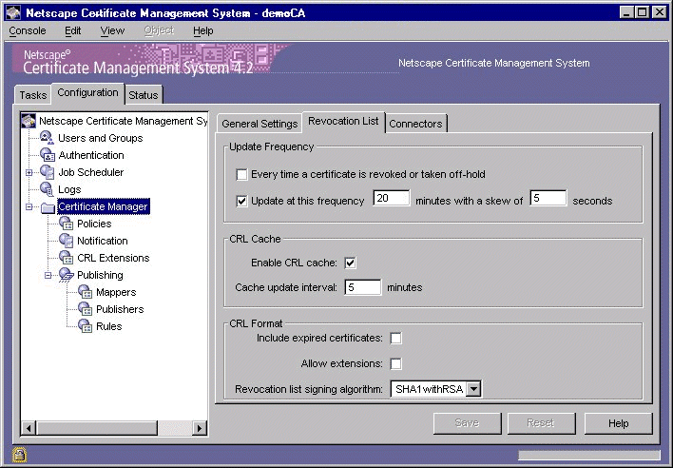Select the Publishing tree item

click(x=100, y=275)
